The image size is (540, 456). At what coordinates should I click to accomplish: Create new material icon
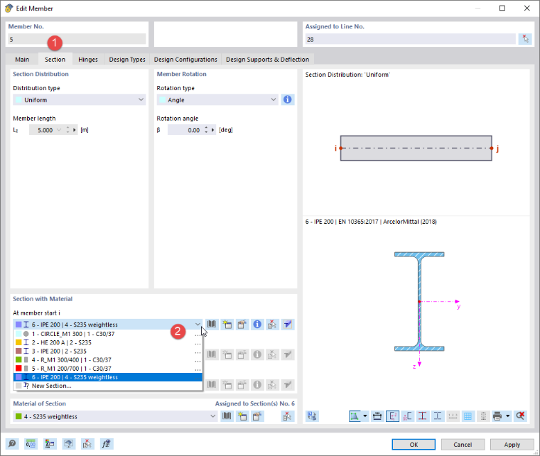pos(242,416)
